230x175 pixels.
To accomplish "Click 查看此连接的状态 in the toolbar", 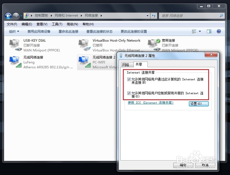I will [x=99, y=32].
